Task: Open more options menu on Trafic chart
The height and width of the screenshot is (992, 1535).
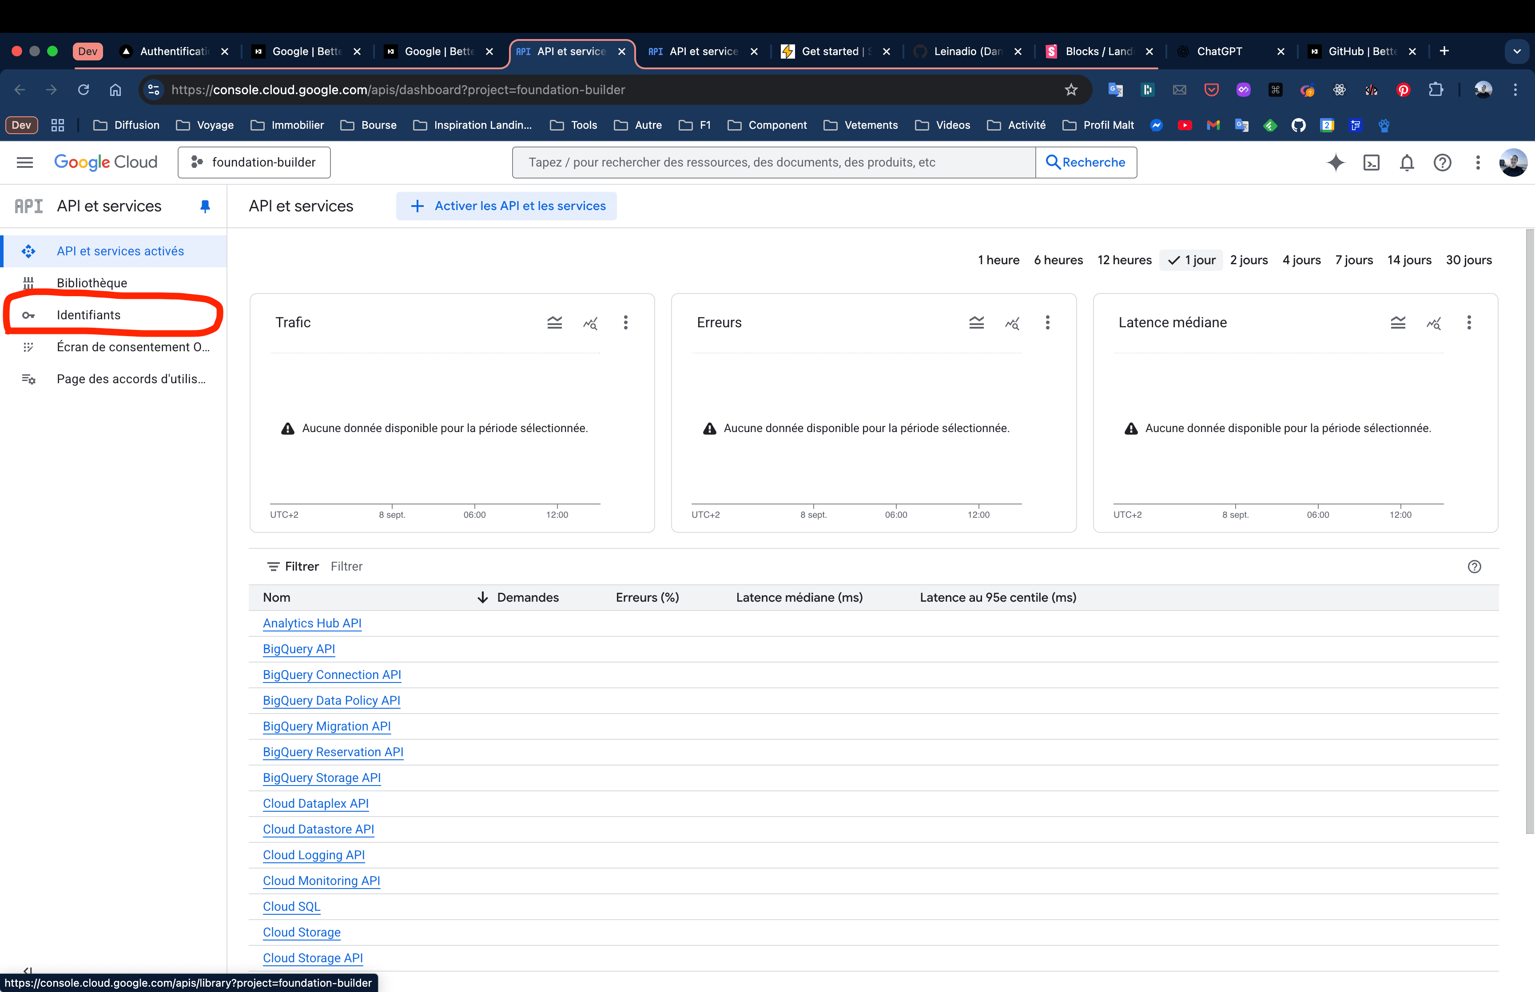Action: pyautogui.click(x=625, y=323)
